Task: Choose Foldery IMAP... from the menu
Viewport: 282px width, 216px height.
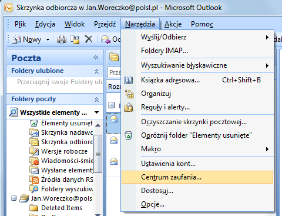Action: (197, 51)
